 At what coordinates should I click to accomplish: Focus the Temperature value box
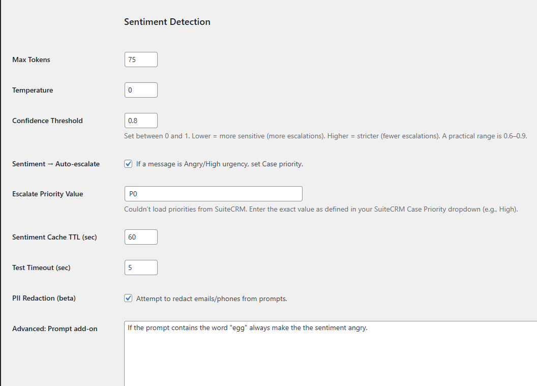click(x=141, y=90)
